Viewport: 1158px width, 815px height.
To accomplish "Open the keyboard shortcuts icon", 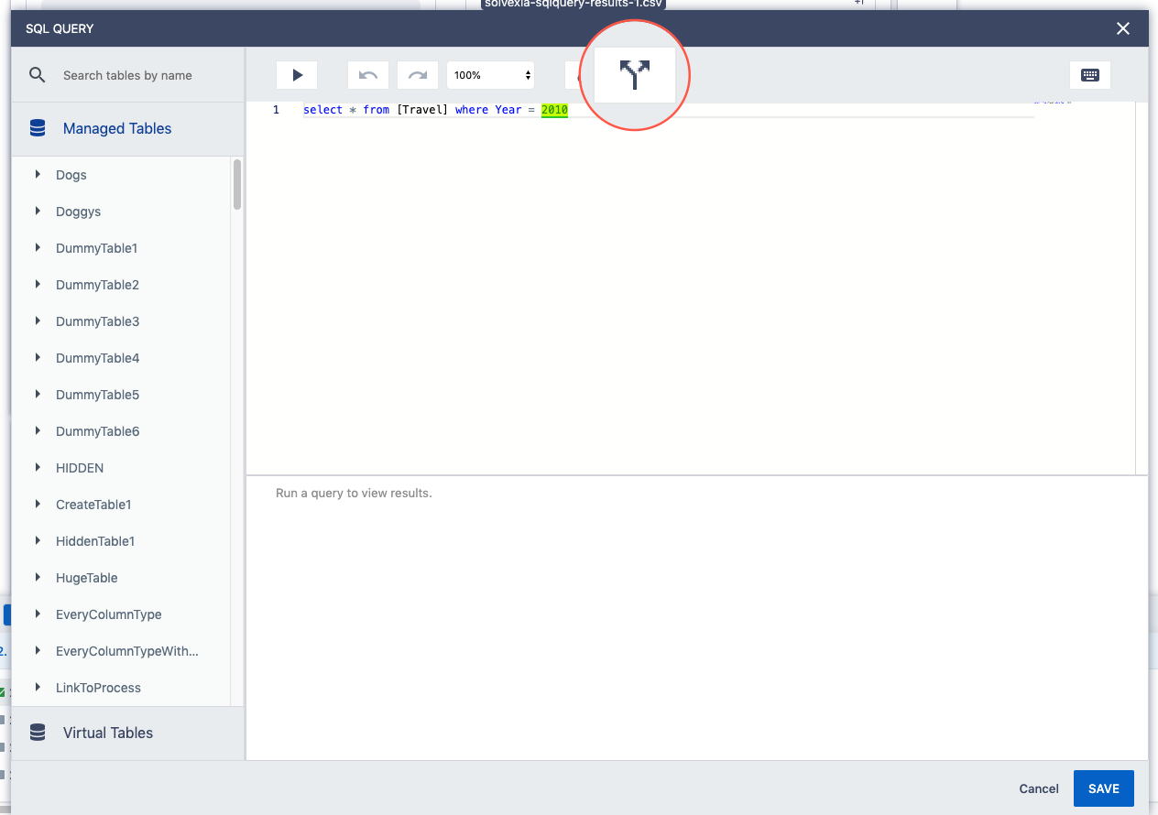I will point(1090,75).
